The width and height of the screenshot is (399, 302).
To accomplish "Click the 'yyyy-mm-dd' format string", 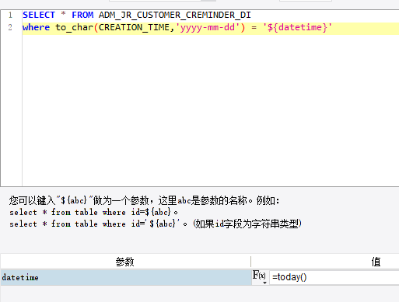I will [x=208, y=27].
